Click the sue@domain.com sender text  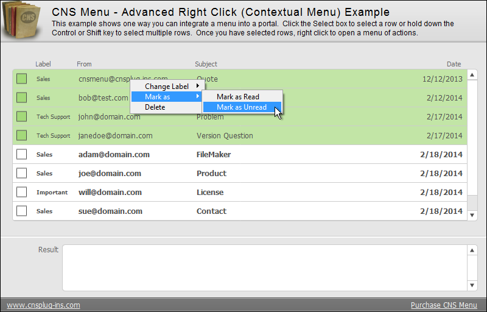[x=110, y=211]
